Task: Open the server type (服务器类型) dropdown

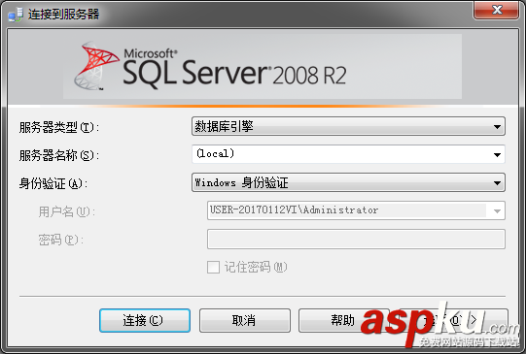Action: point(348,126)
